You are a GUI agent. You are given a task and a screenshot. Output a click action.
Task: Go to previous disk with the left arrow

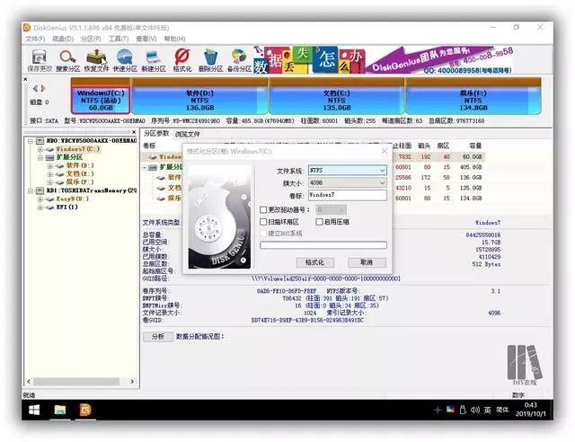pos(35,88)
